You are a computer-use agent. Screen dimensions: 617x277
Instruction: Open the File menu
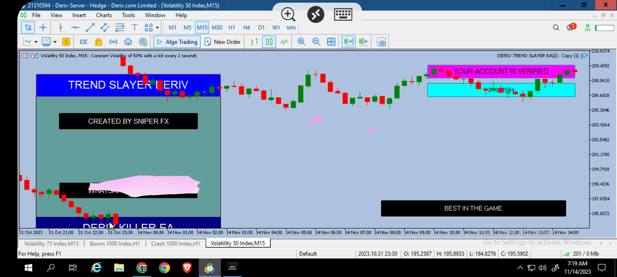(36, 15)
